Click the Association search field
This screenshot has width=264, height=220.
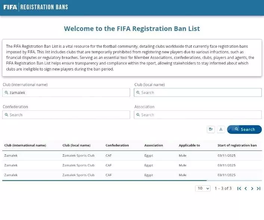coord(198,115)
